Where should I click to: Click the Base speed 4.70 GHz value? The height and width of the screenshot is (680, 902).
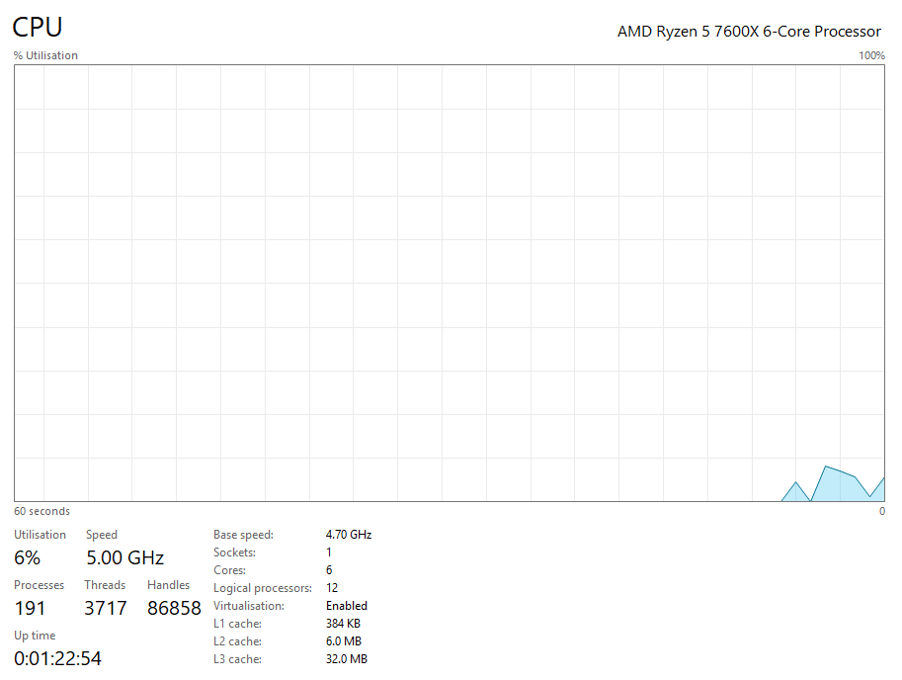(348, 535)
